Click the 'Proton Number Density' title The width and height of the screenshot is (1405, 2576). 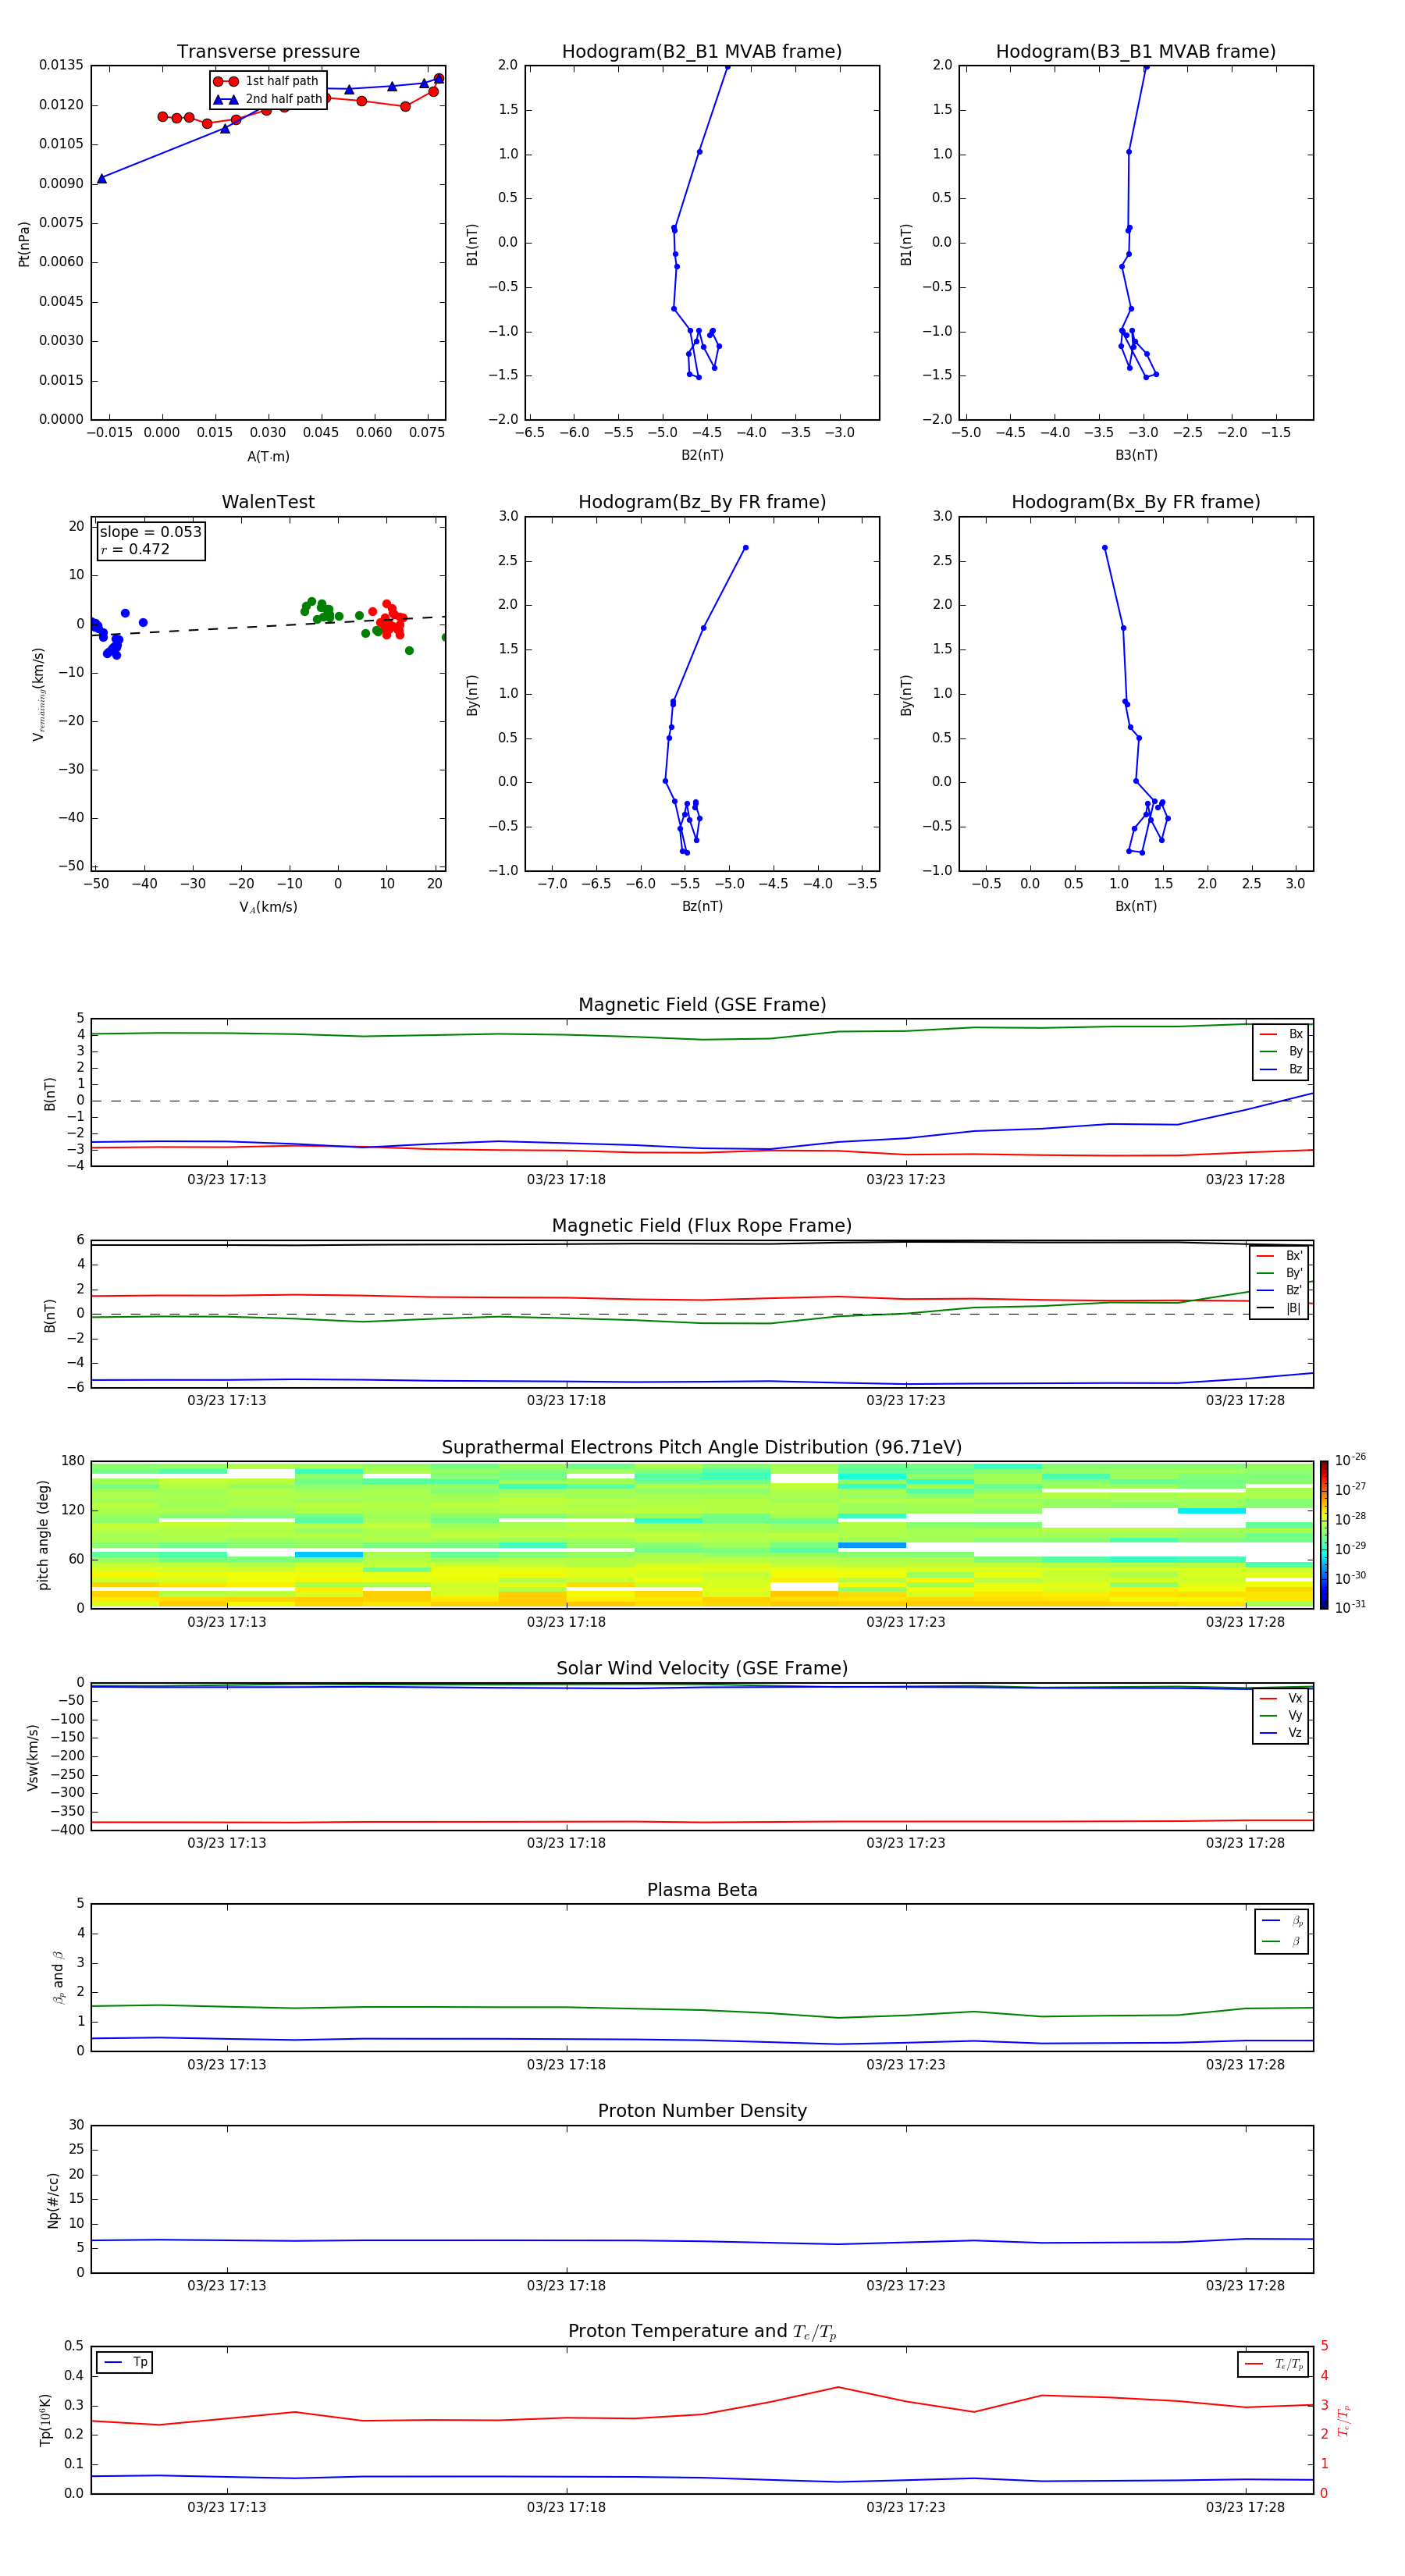click(702, 2111)
